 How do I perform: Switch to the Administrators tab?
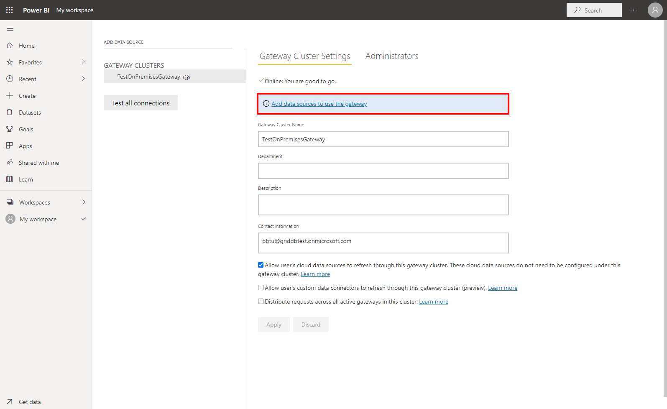point(391,56)
